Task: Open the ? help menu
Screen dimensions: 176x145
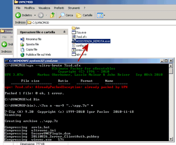Action: [x=84, y=8]
